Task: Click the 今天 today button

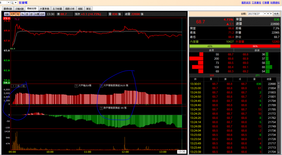Action: 276,14
